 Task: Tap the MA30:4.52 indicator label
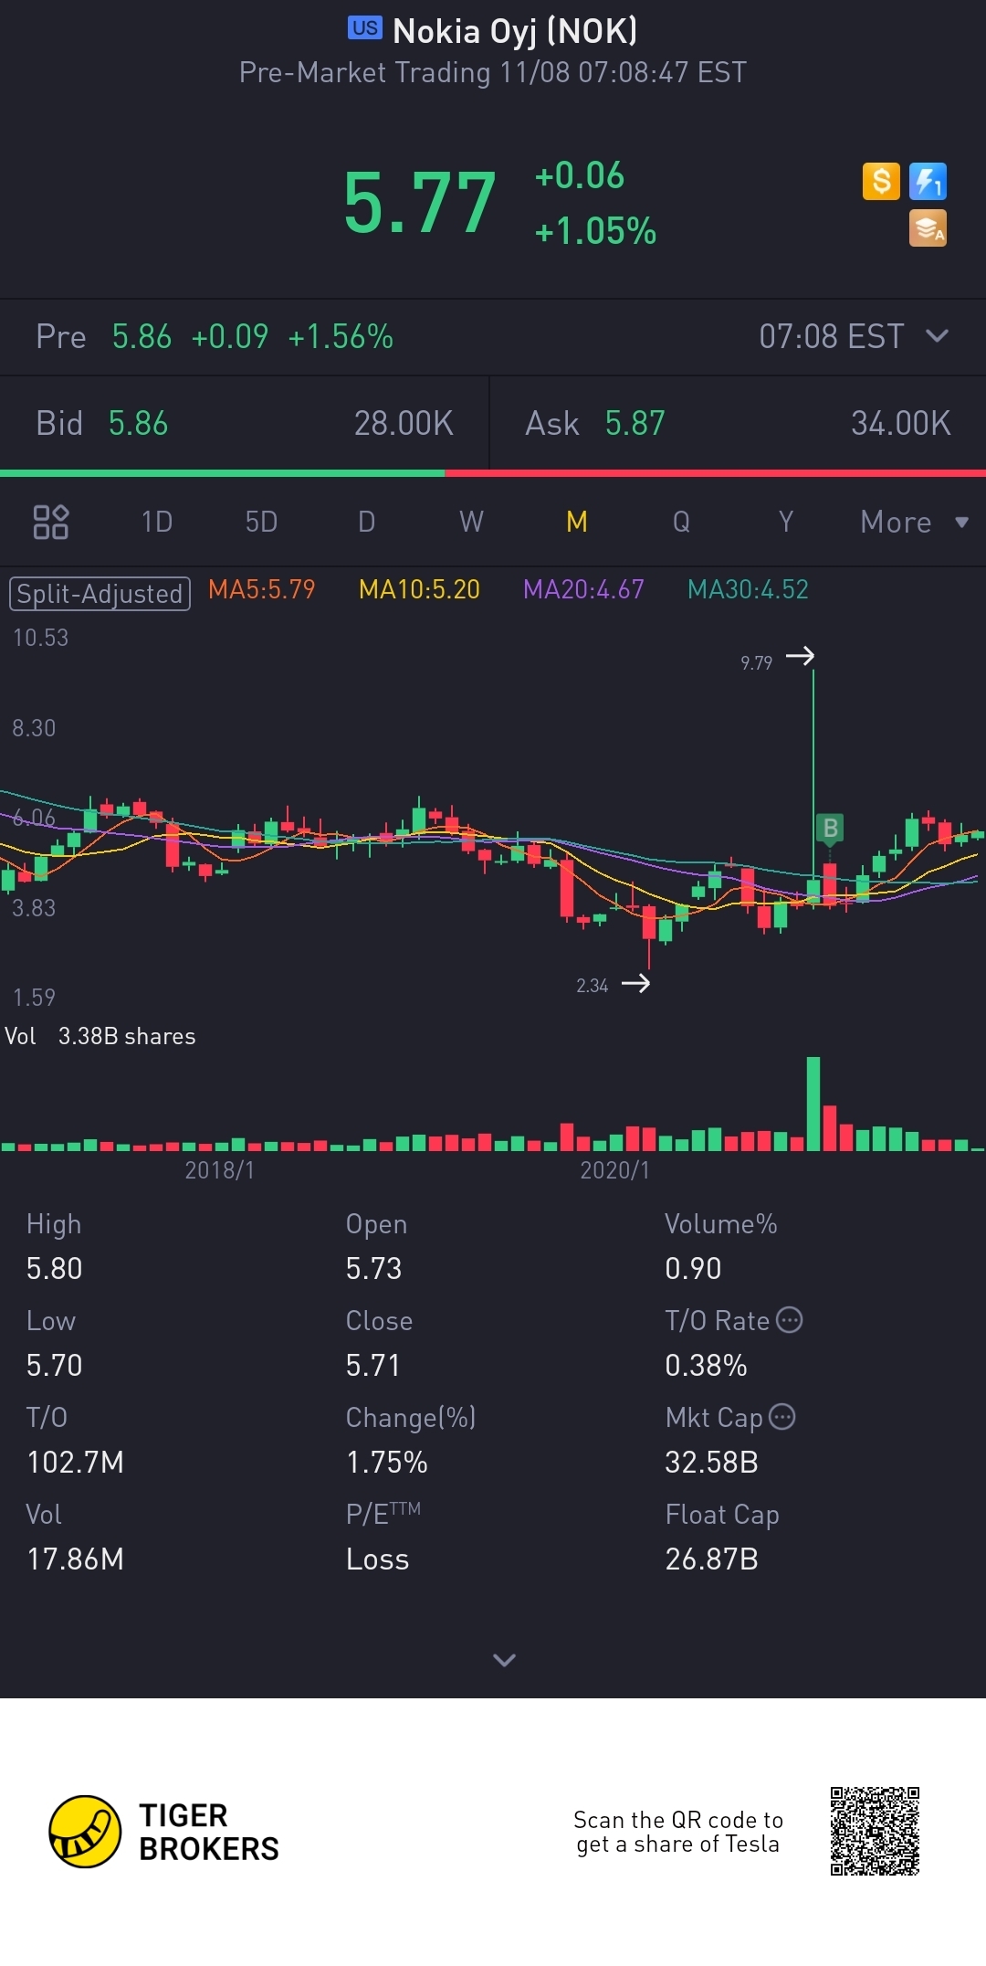point(748,589)
